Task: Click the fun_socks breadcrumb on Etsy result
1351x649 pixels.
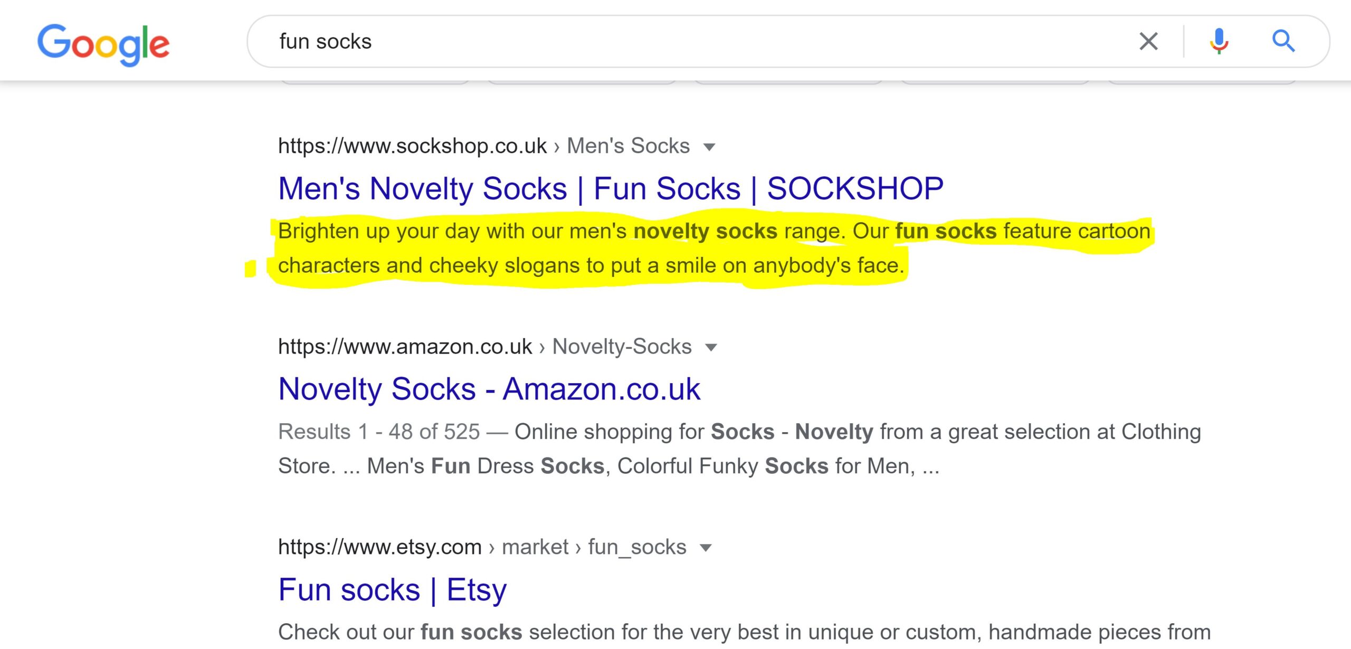Action: pos(637,547)
